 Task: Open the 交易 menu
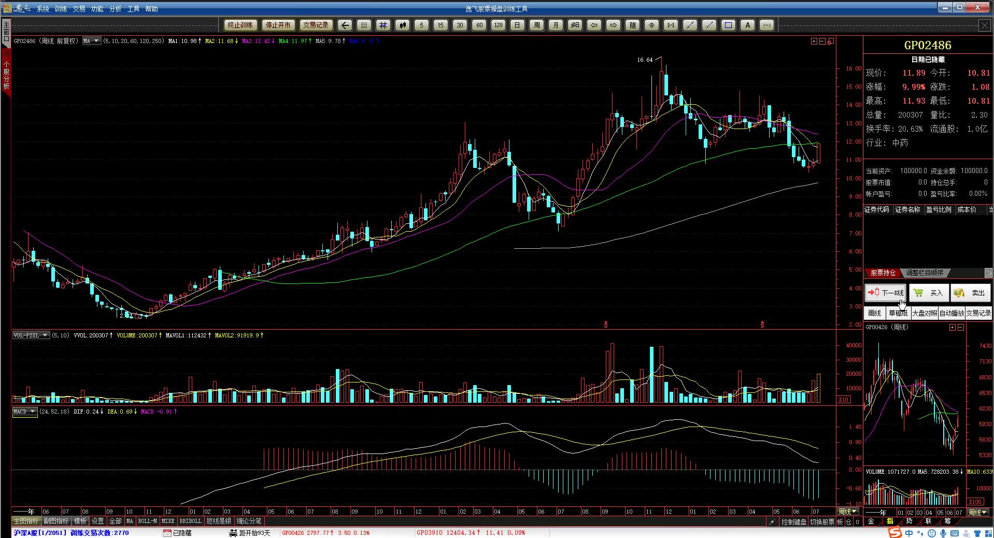[x=79, y=9]
